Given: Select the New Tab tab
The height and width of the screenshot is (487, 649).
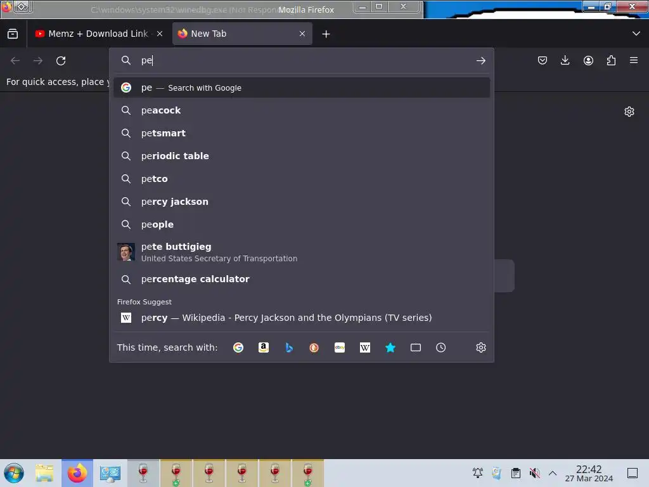Looking at the screenshot, I should pyautogui.click(x=242, y=34).
